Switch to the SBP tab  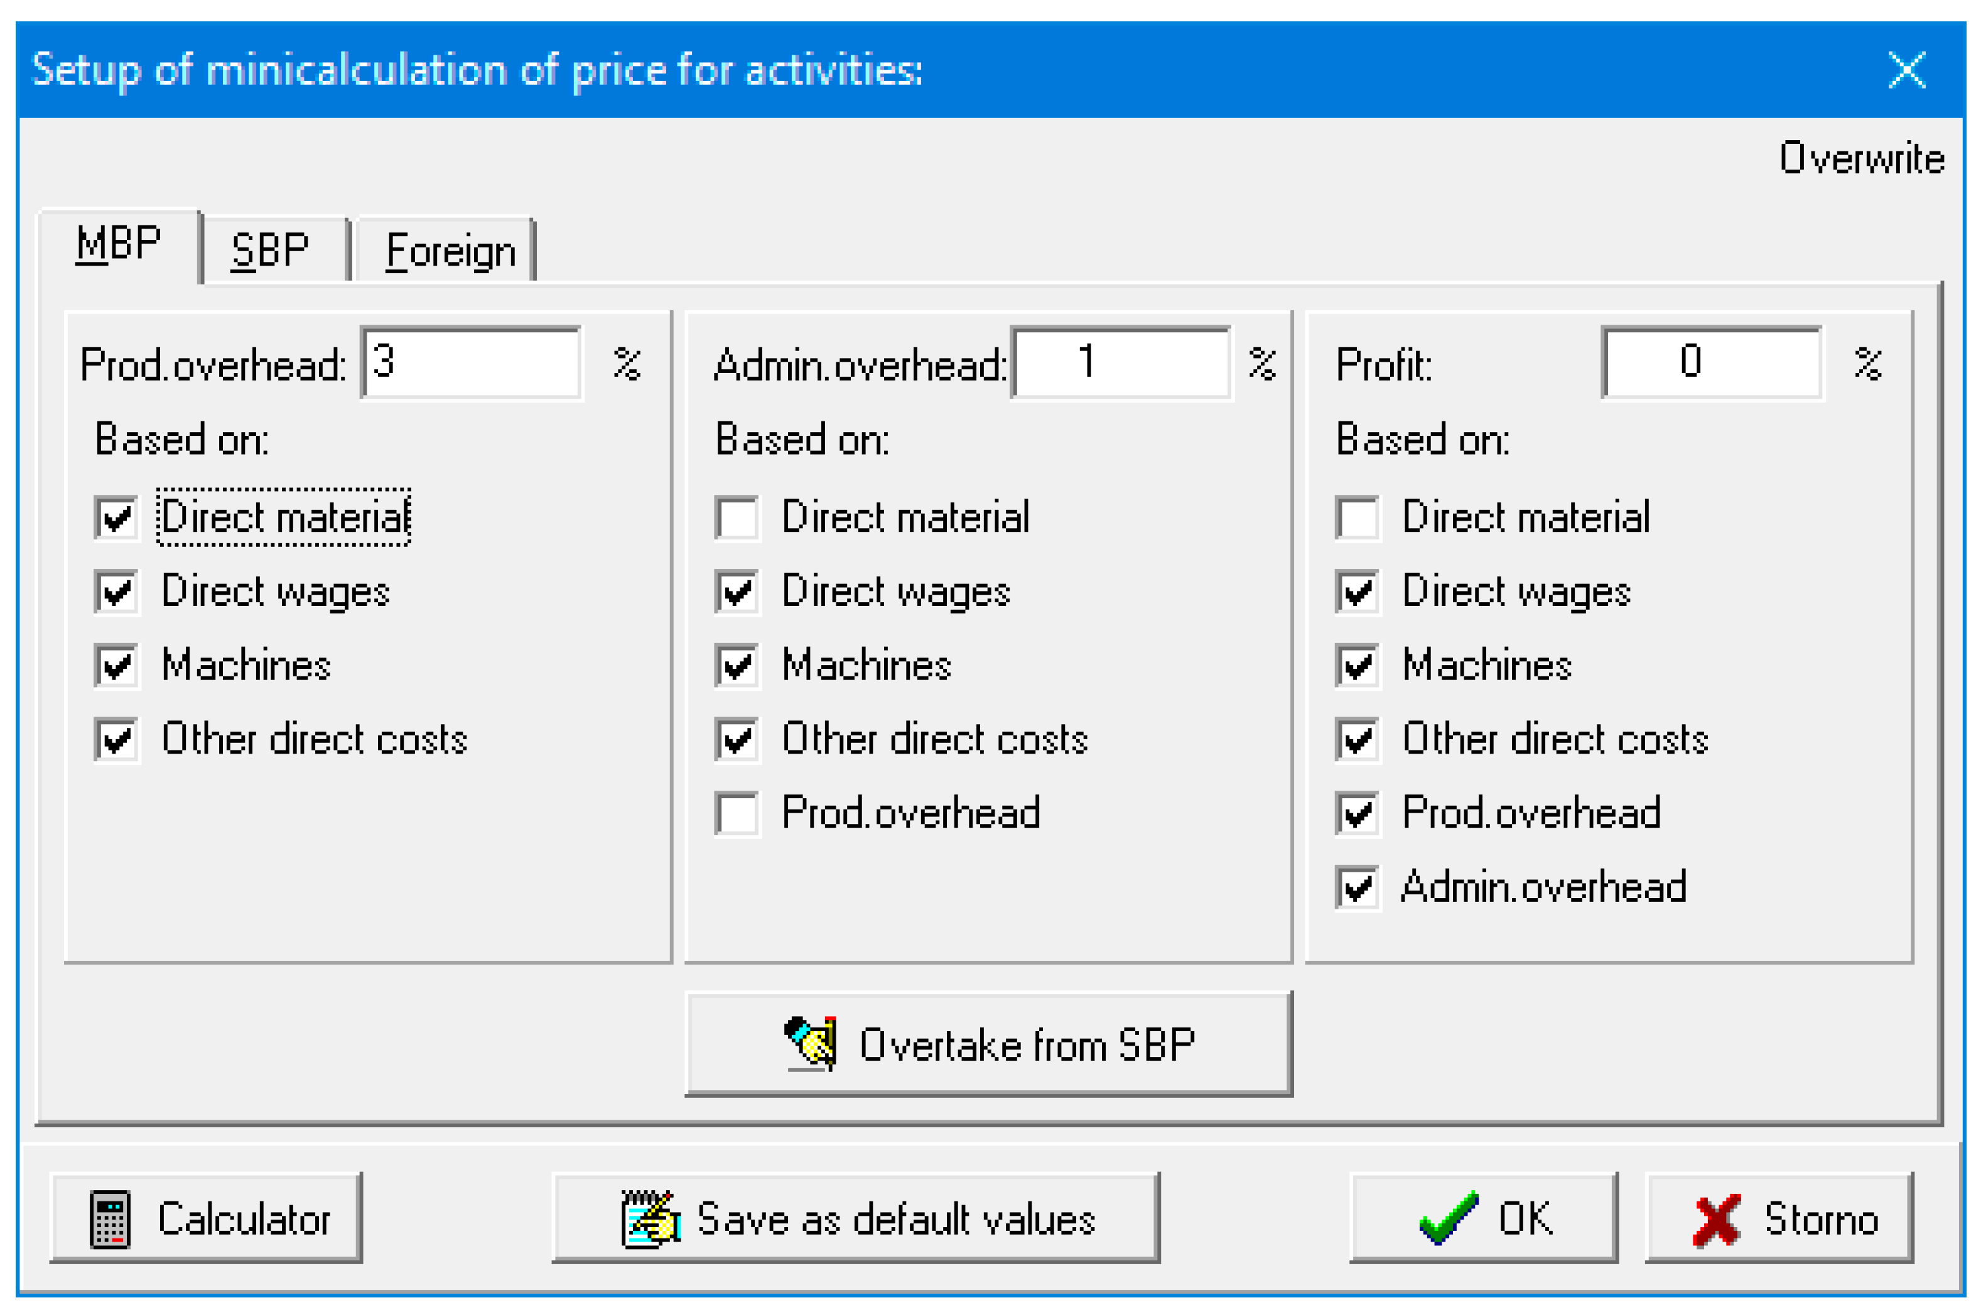coord(271,250)
